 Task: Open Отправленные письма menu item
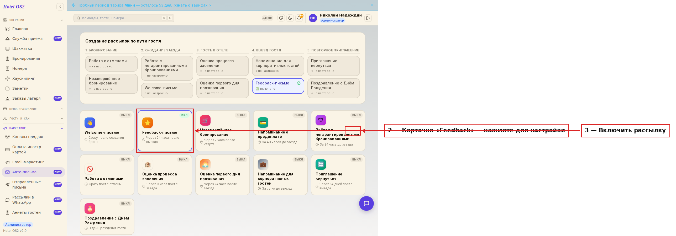click(x=33, y=185)
